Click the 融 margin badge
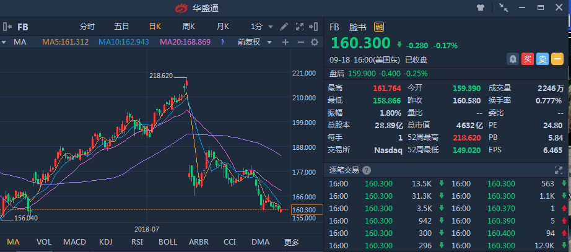The image size is (571, 252). pos(379,27)
